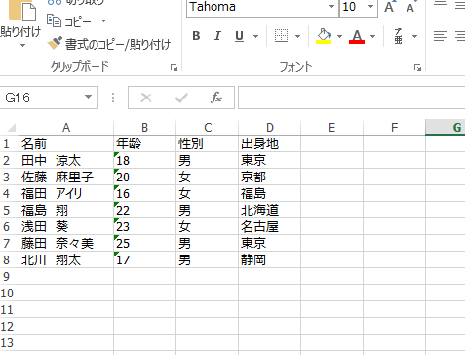465x355 pixels.
Task: Apply yellow fill color with the bucket icon
Action: pyautogui.click(x=324, y=36)
